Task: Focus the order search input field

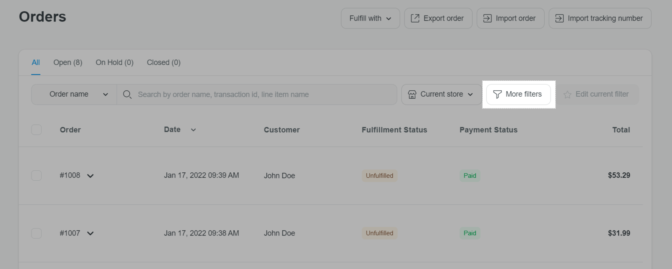Action: [265, 95]
